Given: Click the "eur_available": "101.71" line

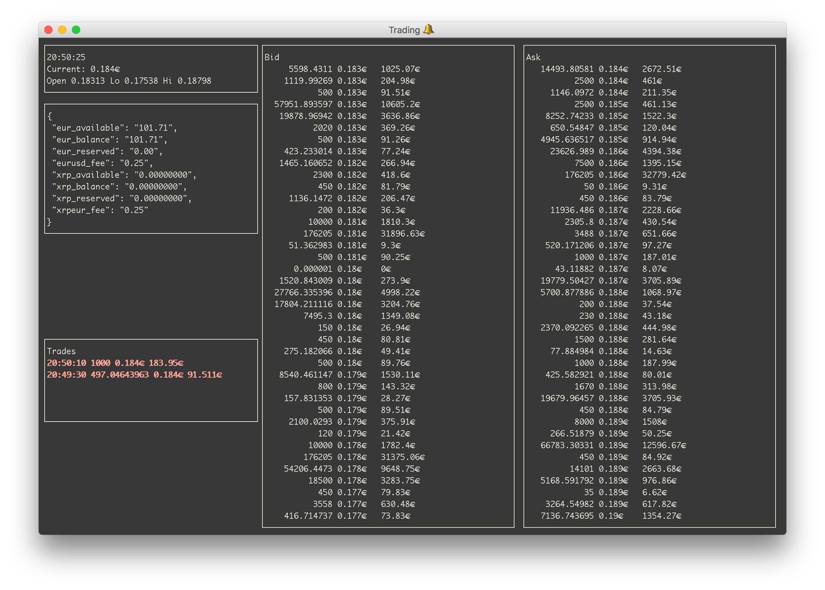Looking at the screenshot, I should point(114,128).
